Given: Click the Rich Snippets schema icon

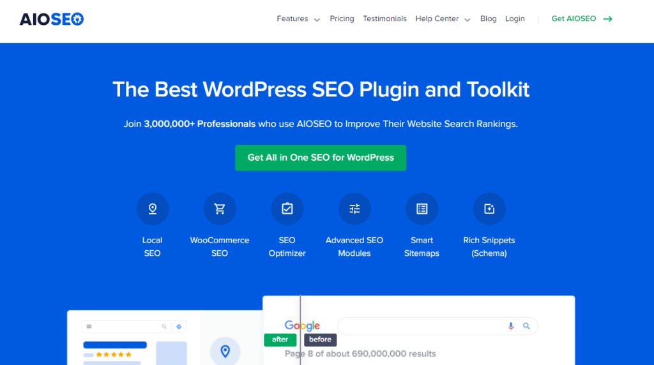Looking at the screenshot, I should (489, 209).
